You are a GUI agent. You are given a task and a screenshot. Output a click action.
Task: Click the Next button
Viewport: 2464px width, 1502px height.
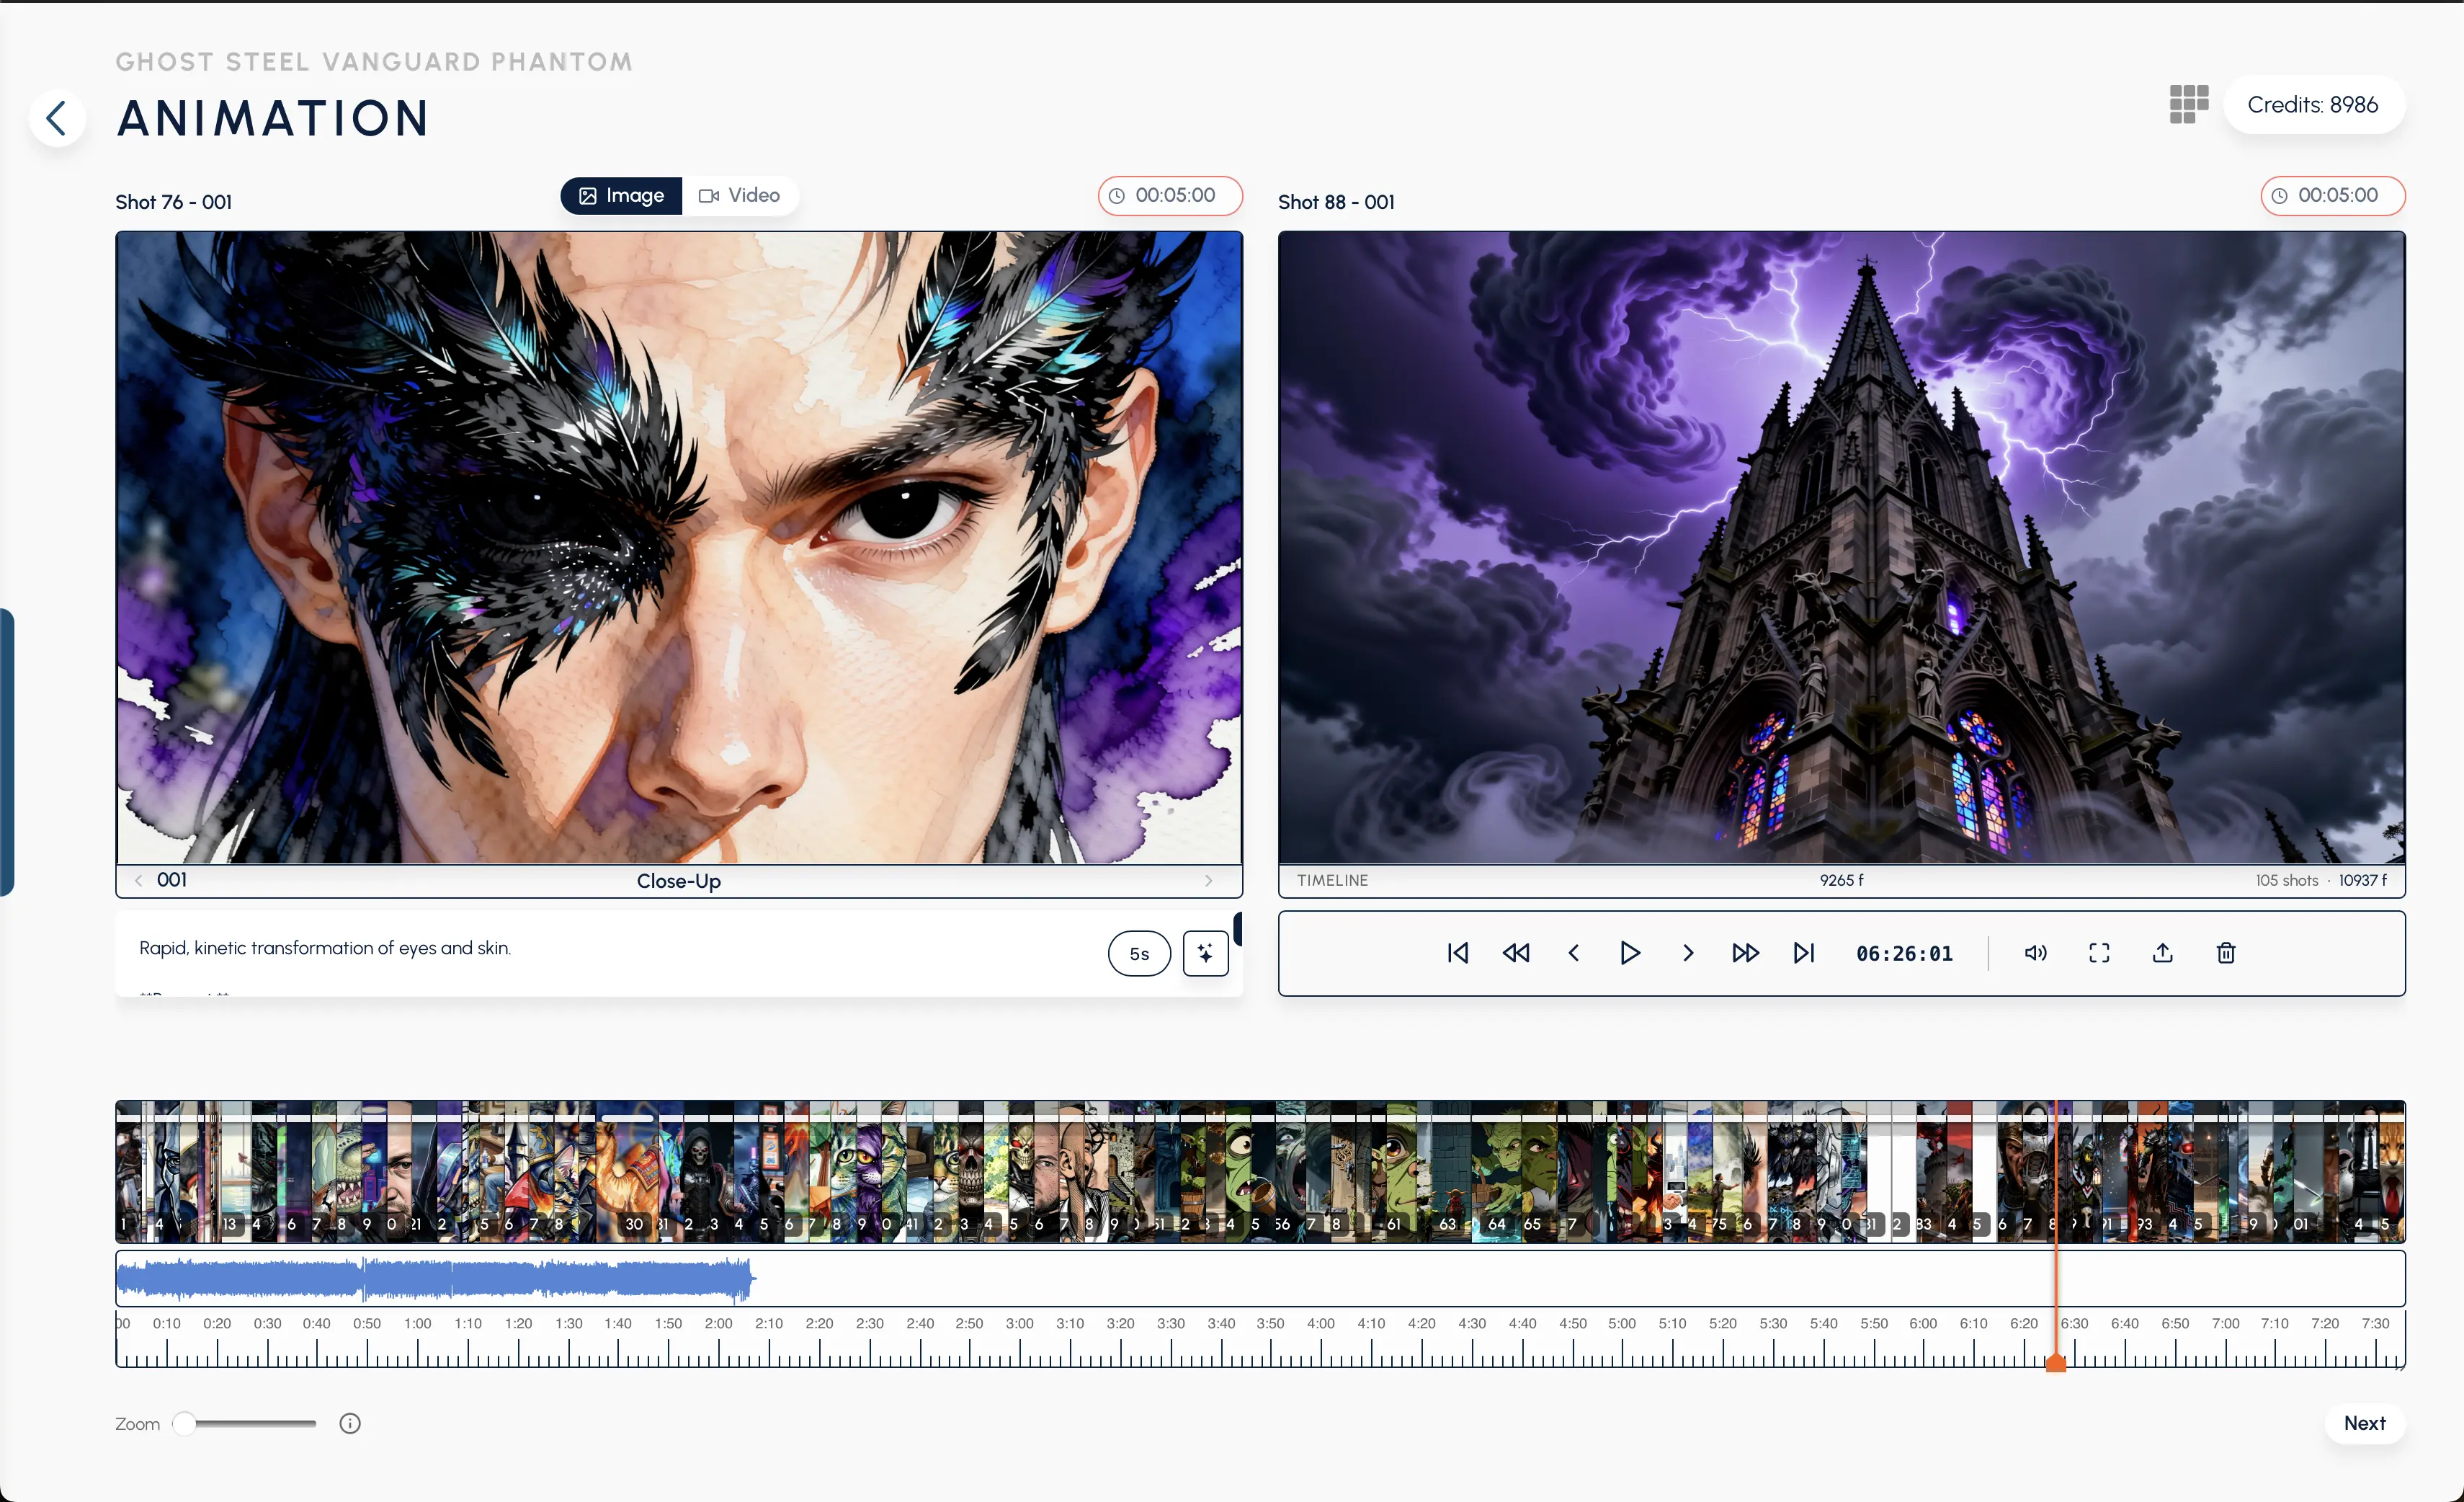point(2364,1423)
